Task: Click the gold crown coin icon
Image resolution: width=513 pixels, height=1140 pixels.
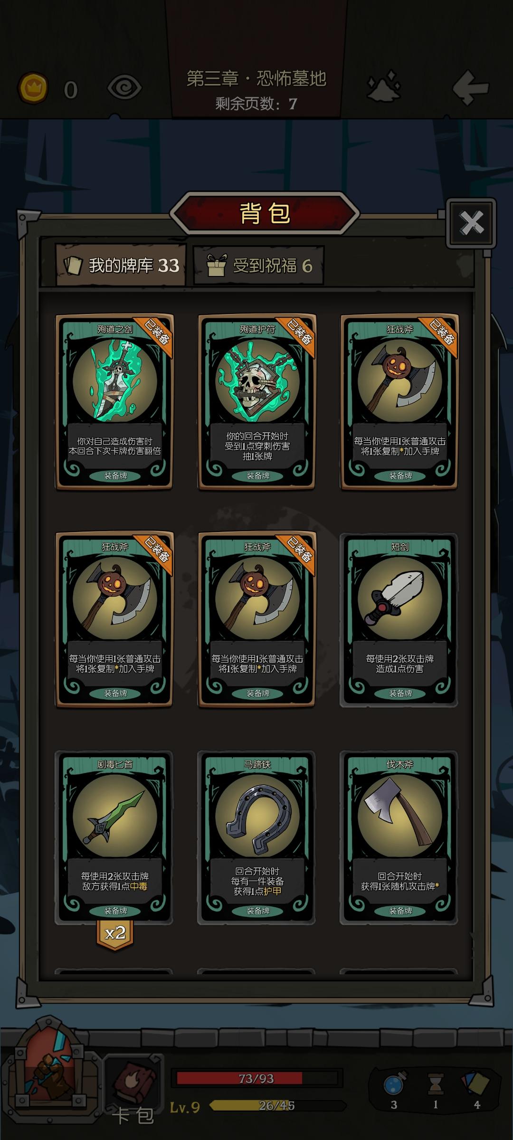Action: 33,88
